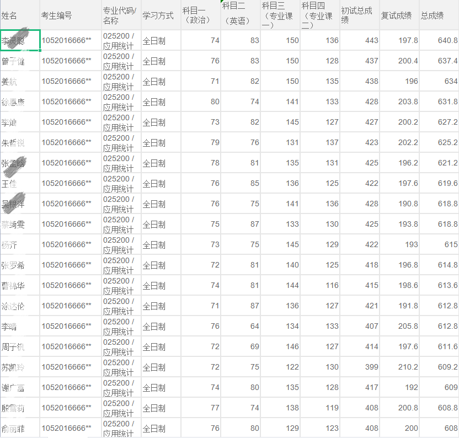Select the 姓名 header cell
Image resolution: width=459 pixels, height=438 pixels.
coord(20,15)
